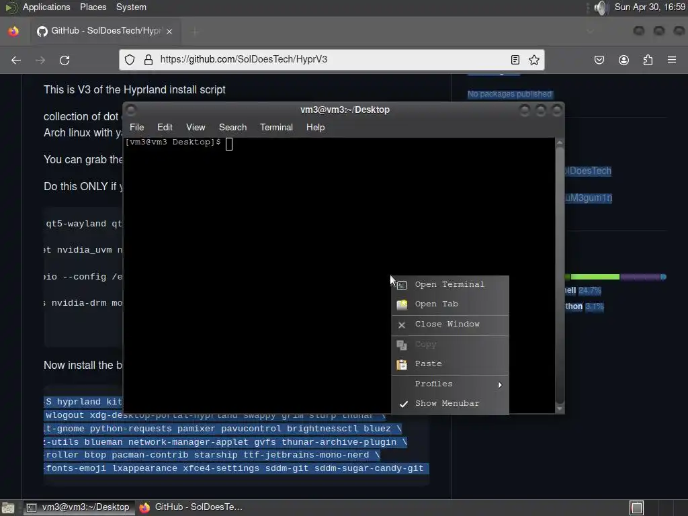Click workspace switcher icon in bottom right panel
The width and height of the screenshot is (688, 516).
coord(637,508)
